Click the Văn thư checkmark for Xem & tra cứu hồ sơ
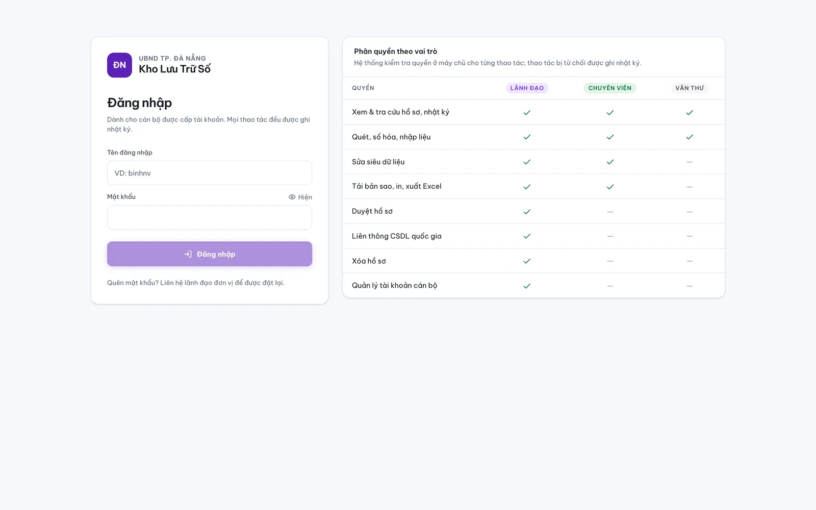 pos(690,112)
